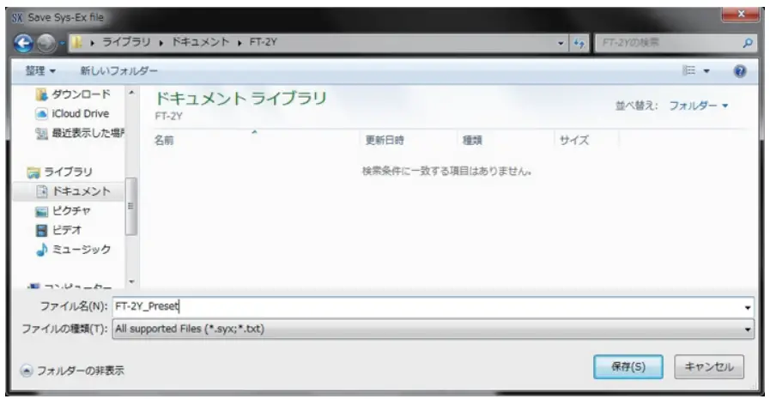The image size is (770, 399).
Task: Click the Back navigation arrow
Action: pos(23,43)
